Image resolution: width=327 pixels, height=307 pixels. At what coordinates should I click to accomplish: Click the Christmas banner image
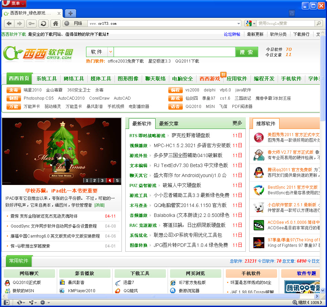62,151
